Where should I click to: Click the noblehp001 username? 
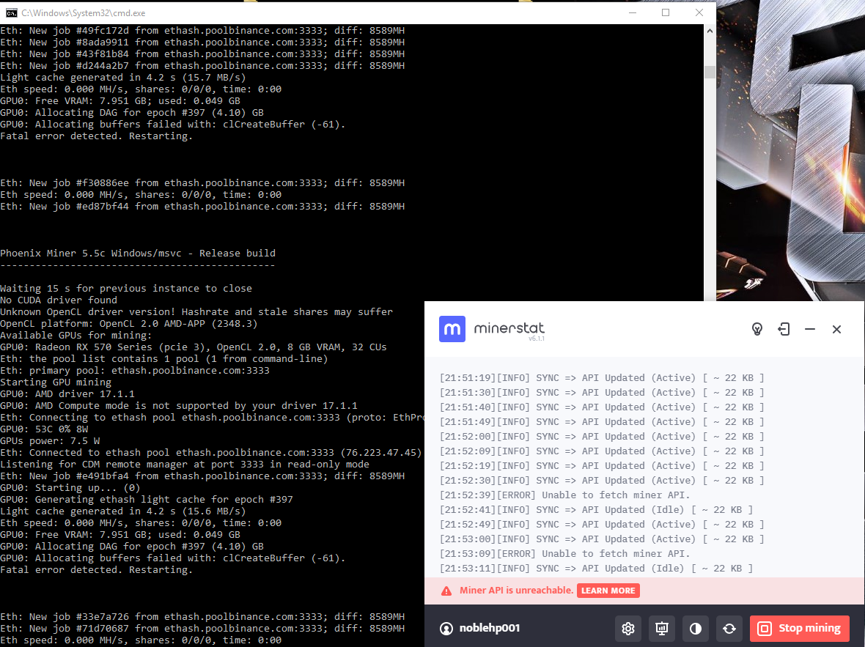click(490, 628)
